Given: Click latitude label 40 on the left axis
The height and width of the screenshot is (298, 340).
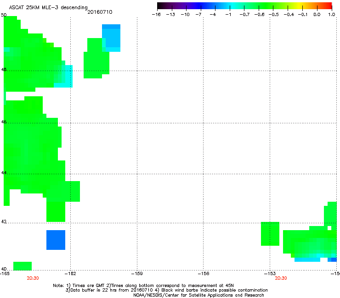Looking at the screenshot, I should point(4,269).
